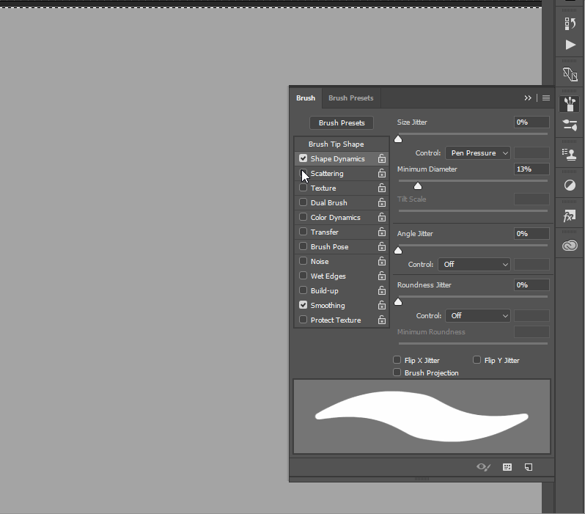Enable the Scattering checkbox

[303, 173]
